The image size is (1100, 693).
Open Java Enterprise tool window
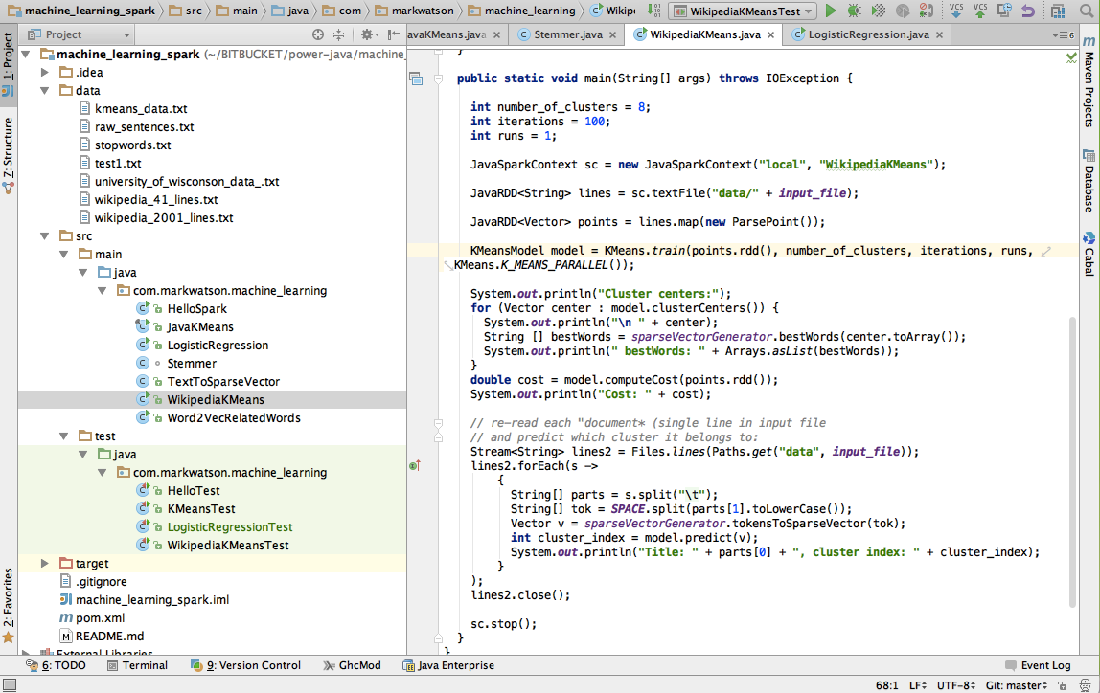point(449,665)
